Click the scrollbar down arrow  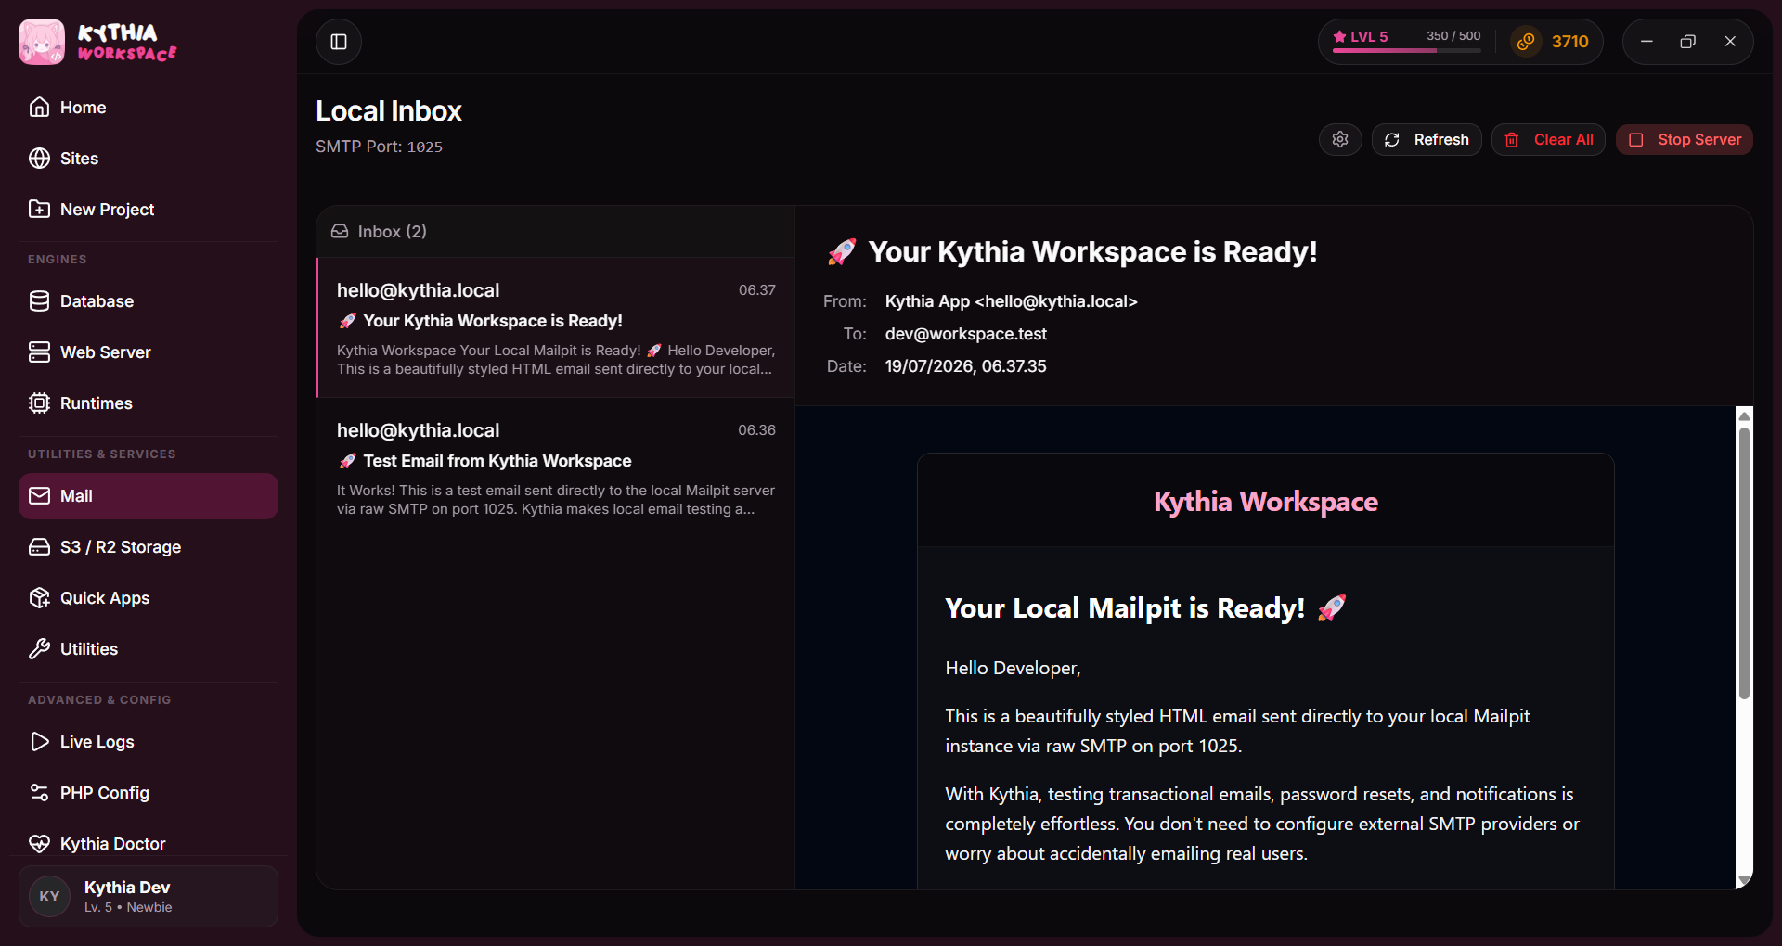pos(1744,879)
